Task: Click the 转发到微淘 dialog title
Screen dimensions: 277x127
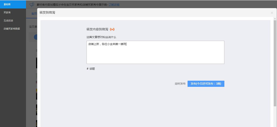Action: pos(47,13)
